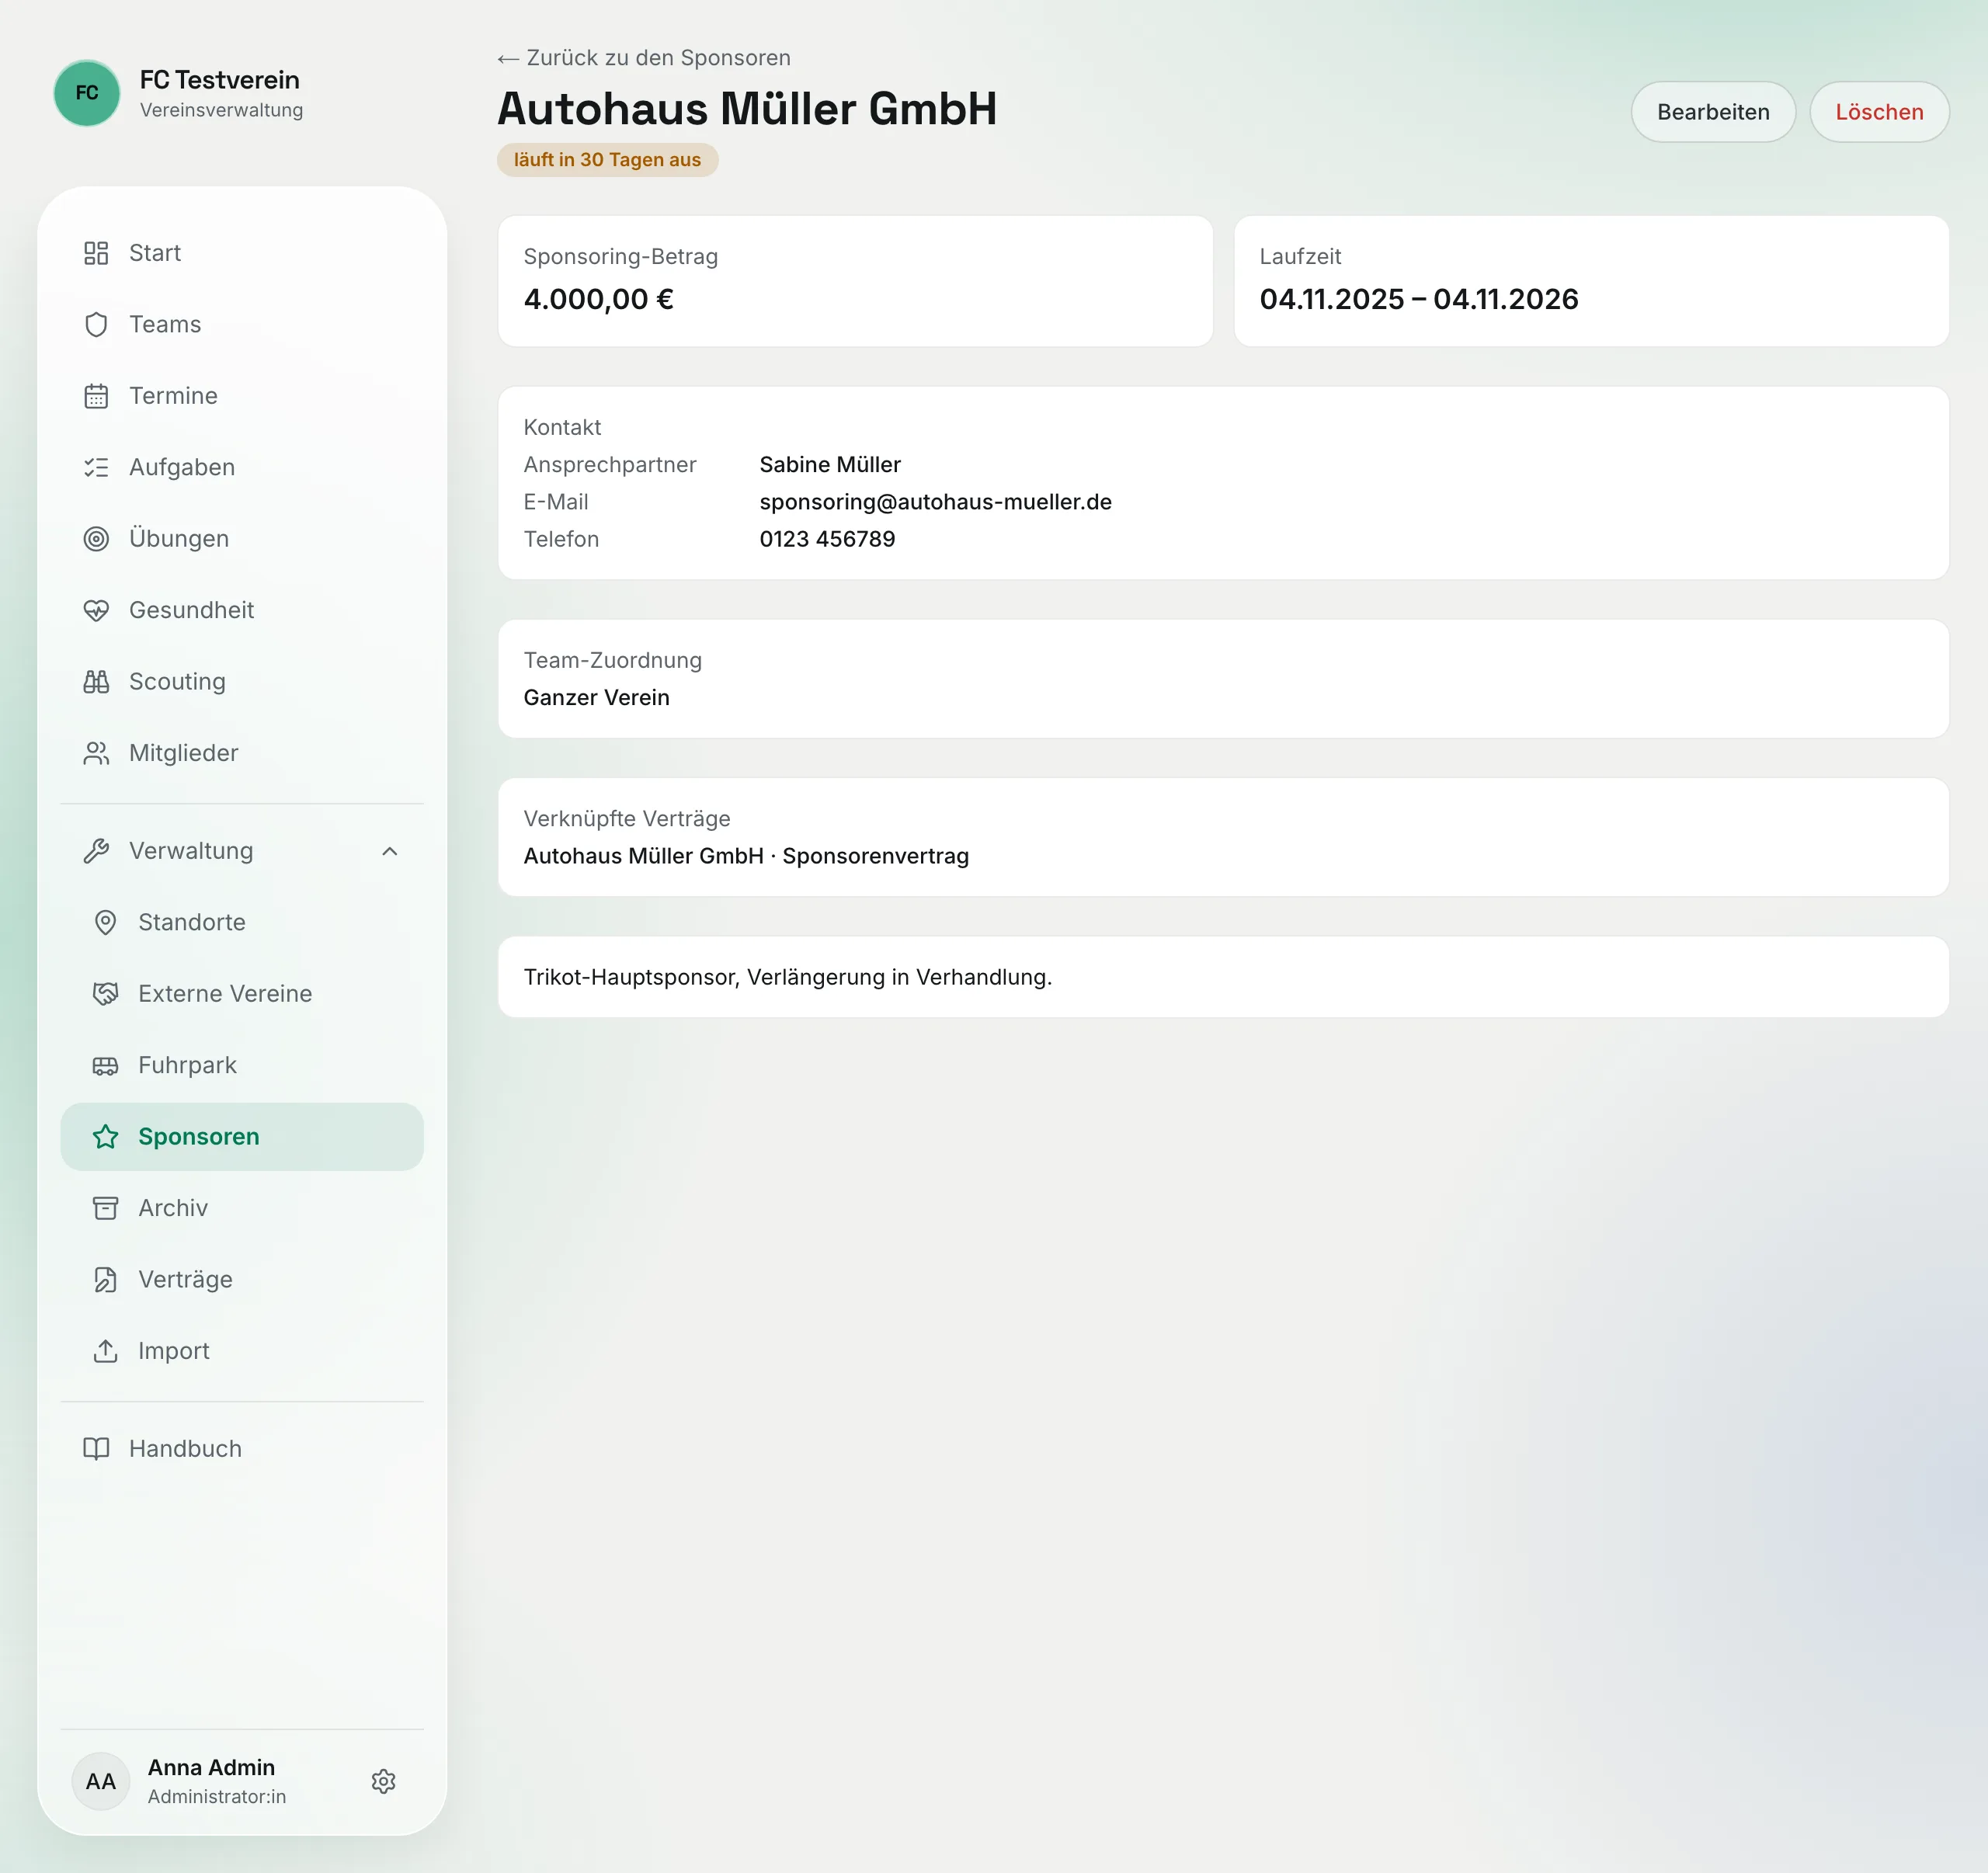The height and width of the screenshot is (1873, 1988).
Task: Click the red Löschen button
Action: coord(1879,112)
